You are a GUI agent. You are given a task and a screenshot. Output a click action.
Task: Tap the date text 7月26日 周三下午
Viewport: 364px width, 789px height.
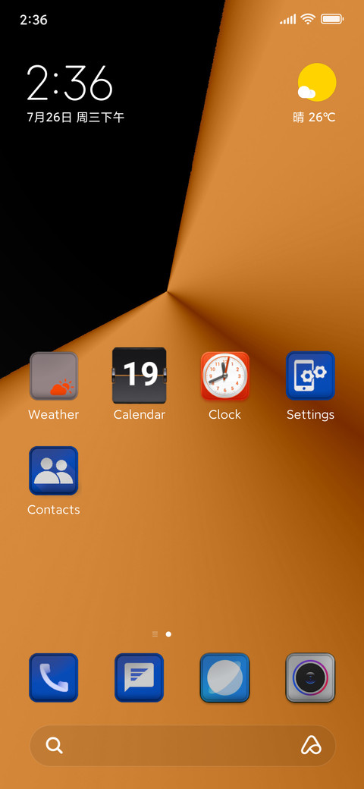pyautogui.click(x=75, y=118)
